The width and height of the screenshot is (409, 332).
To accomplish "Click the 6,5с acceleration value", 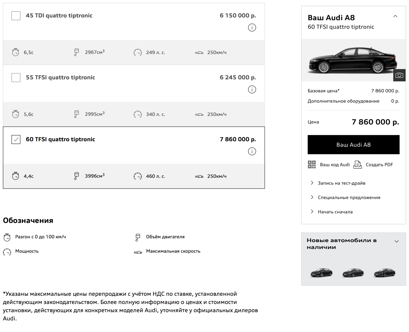I will tap(29, 52).
